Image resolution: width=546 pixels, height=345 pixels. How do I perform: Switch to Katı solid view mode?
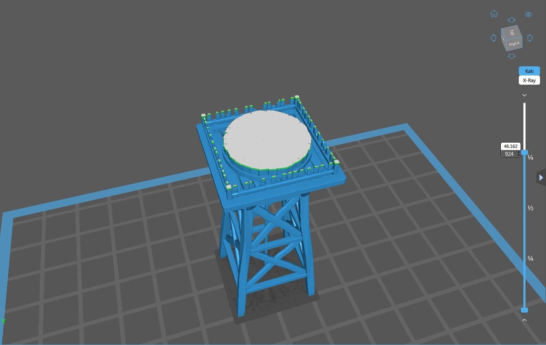point(529,71)
